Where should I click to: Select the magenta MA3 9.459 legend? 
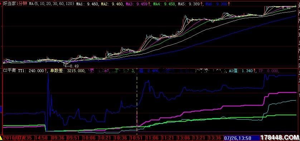pos(138,4)
